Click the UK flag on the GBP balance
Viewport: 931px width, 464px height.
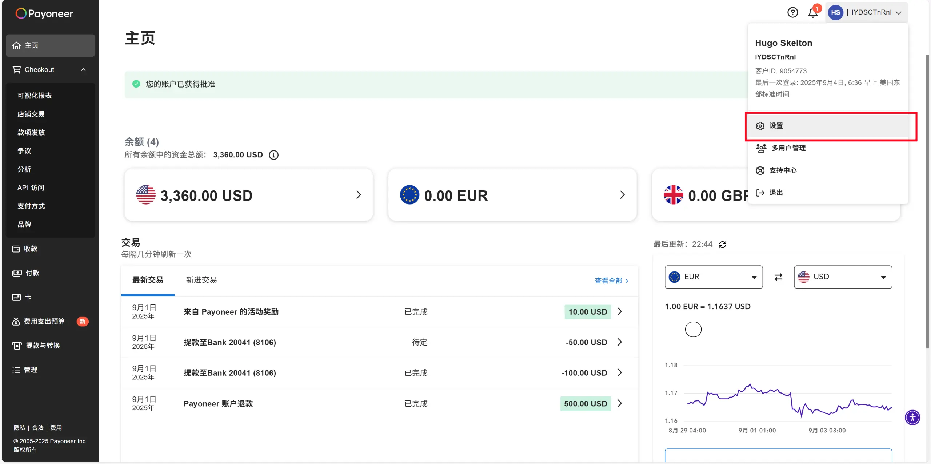[x=673, y=195]
